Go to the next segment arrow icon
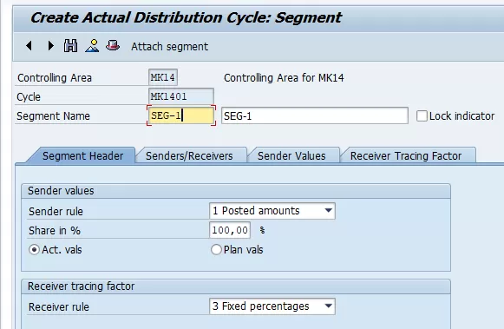 [x=50, y=46]
